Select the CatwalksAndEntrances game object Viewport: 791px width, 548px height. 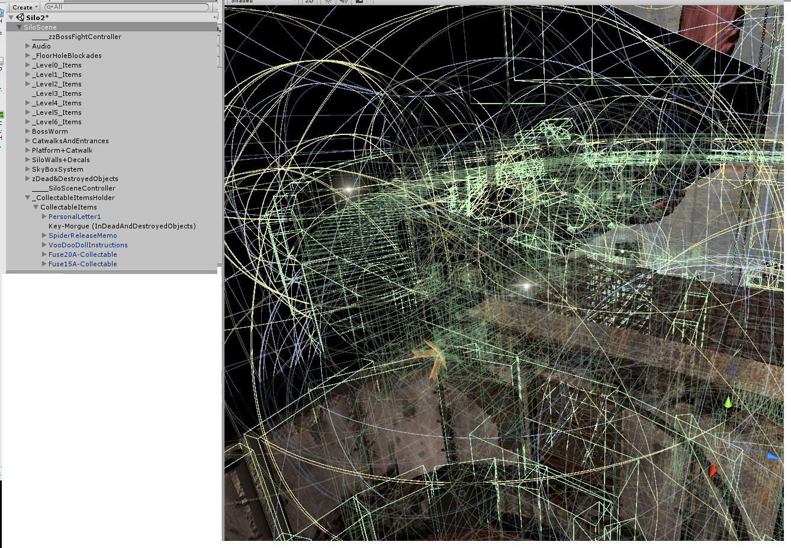(x=69, y=140)
